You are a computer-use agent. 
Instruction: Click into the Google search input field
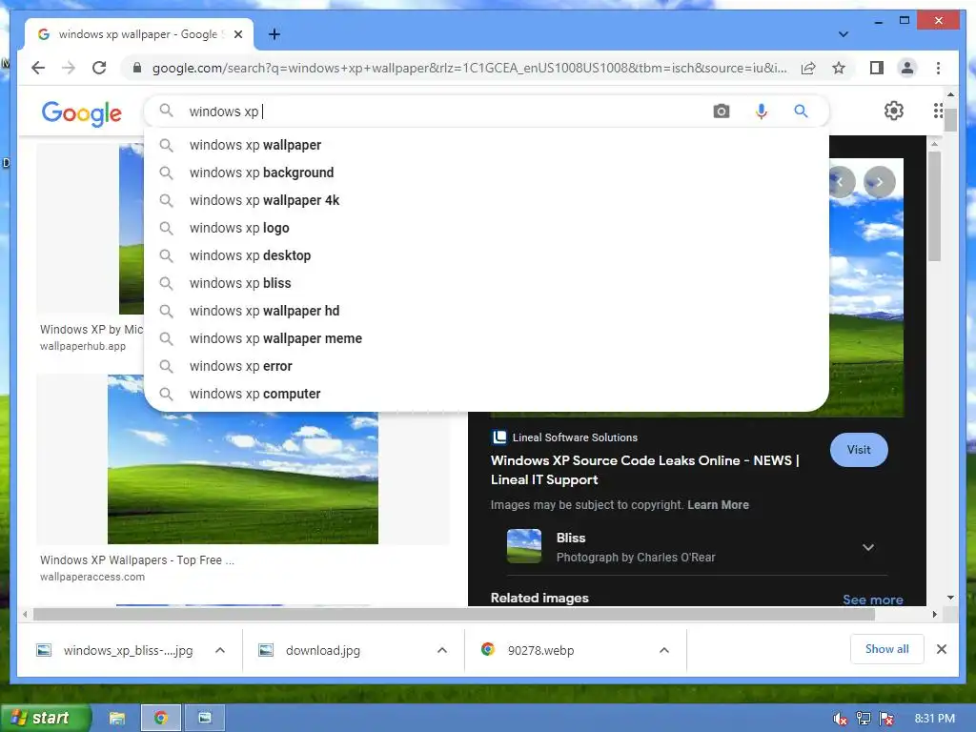coord(448,112)
